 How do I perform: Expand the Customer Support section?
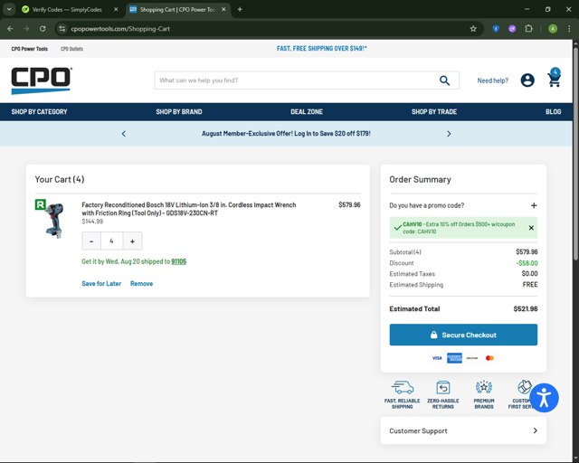[463, 430]
